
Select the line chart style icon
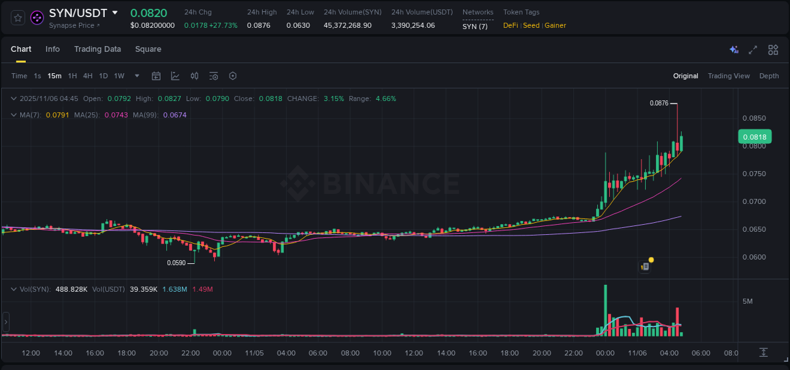click(x=175, y=75)
